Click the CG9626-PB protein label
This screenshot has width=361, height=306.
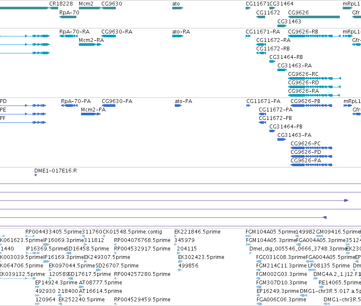(x=305, y=101)
